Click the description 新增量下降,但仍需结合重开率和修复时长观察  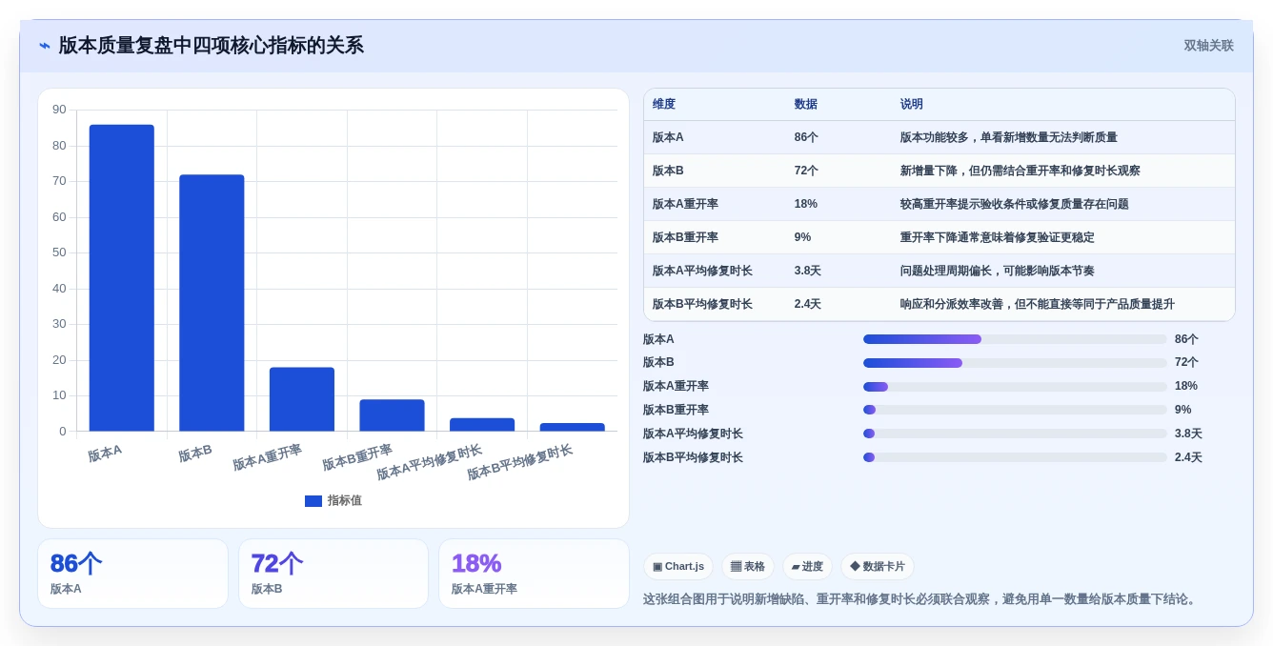tap(1020, 171)
